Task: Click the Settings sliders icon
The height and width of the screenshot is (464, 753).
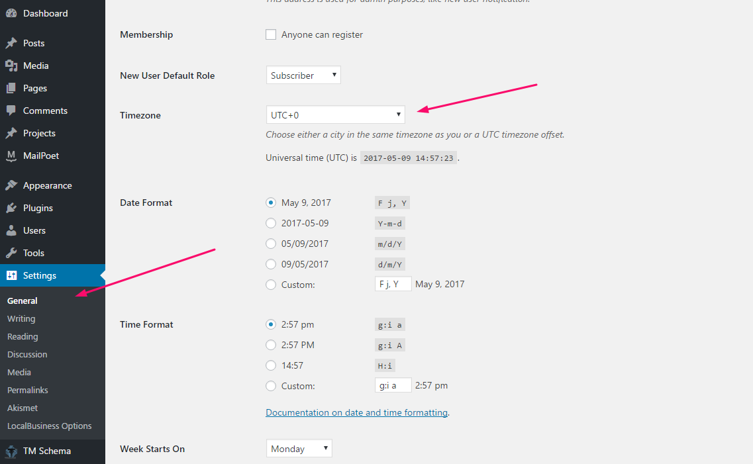Action: (11, 275)
